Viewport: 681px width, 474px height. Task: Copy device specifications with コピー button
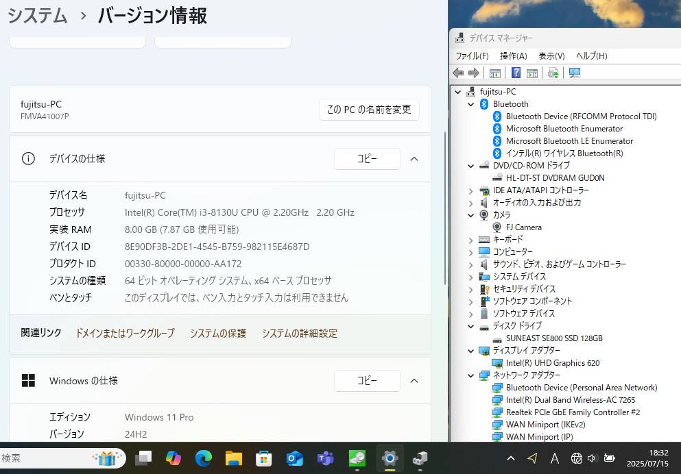[x=367, y=159]
